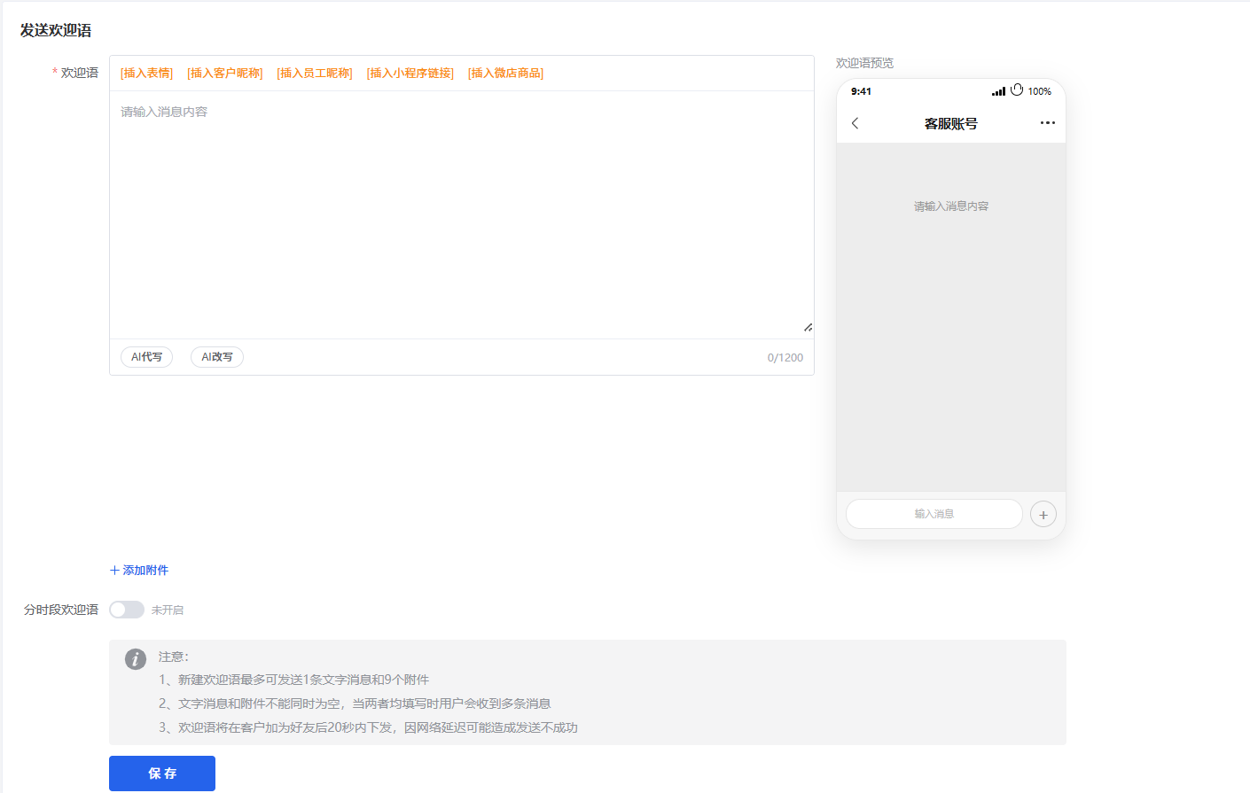The height and width of the screenshot is (793, 1250).
Task: Open the three-dot menu in phone preview
Action: (1048, 123)
